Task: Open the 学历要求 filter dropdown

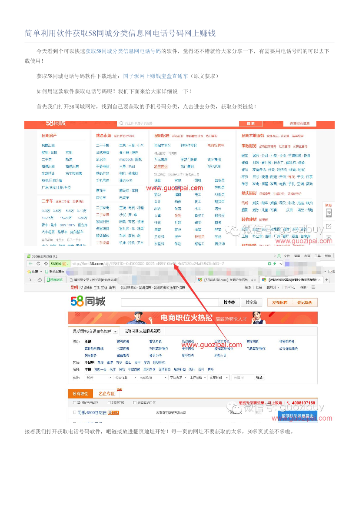Action: [x=178, y=378]
